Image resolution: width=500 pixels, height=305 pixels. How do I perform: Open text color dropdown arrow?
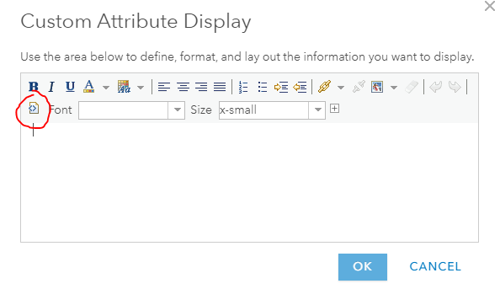106,88
